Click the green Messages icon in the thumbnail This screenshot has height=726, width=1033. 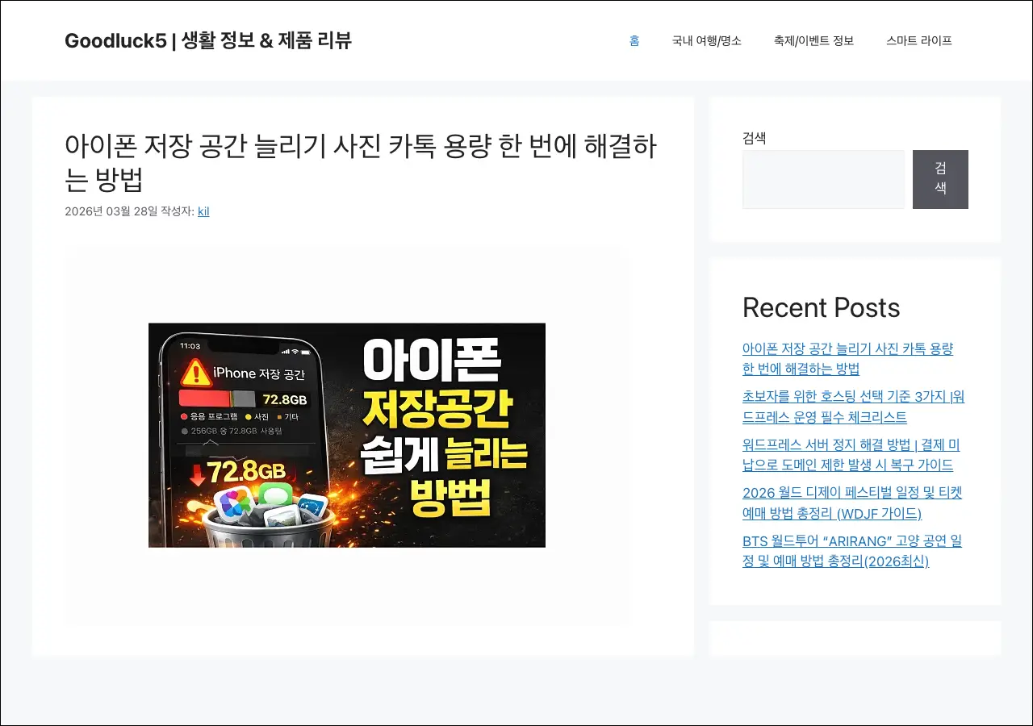click(x=274, y=494)
